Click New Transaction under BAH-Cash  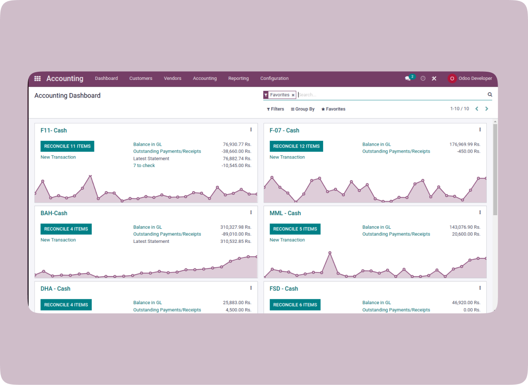click(x=58, y=240)
